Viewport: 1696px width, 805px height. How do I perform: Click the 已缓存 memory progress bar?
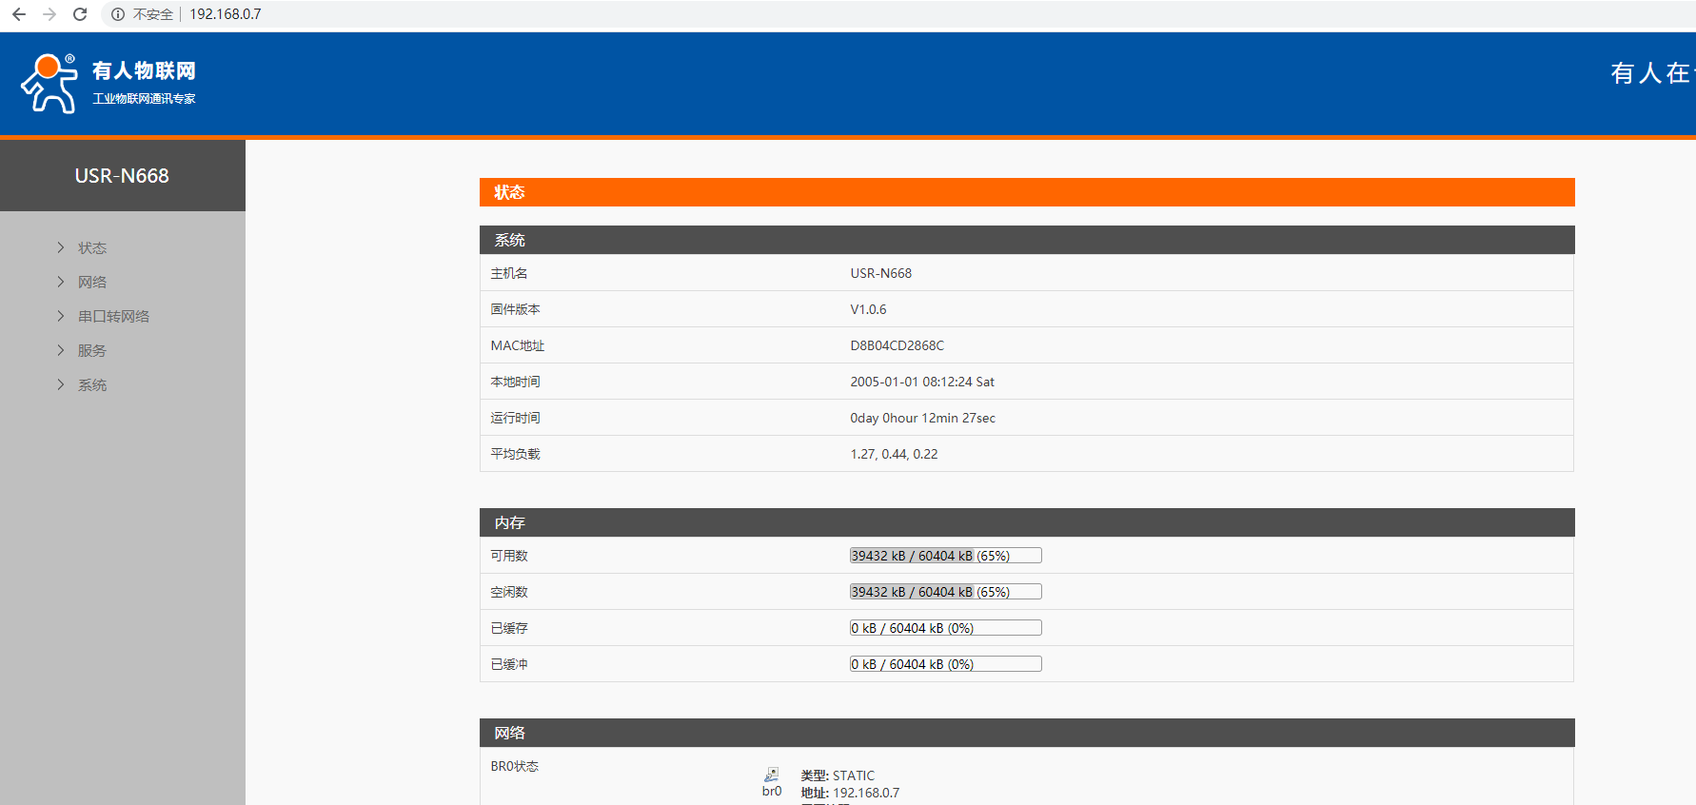pos(945,628)
